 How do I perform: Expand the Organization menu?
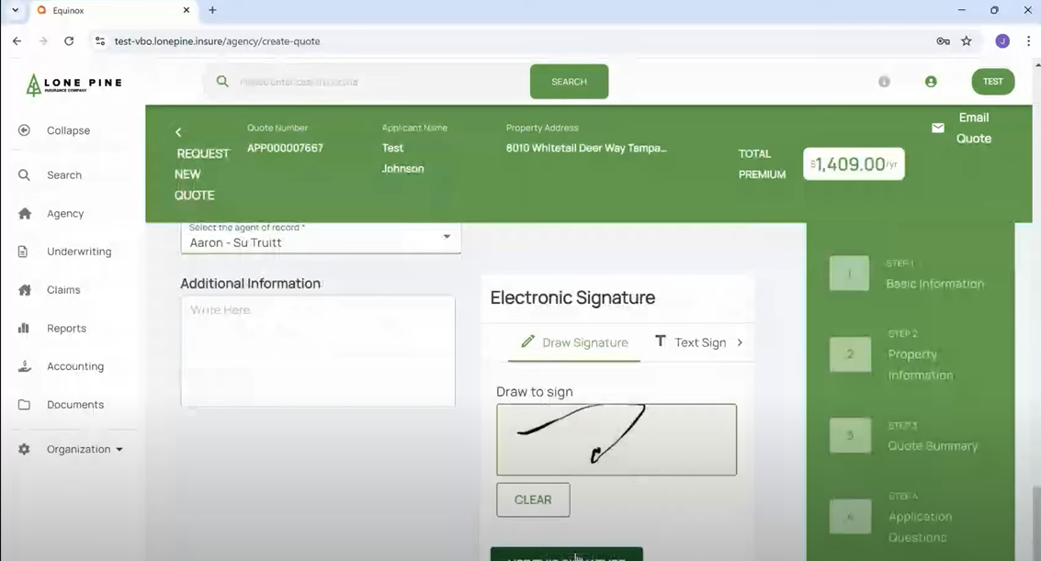[x=83, y=448]
